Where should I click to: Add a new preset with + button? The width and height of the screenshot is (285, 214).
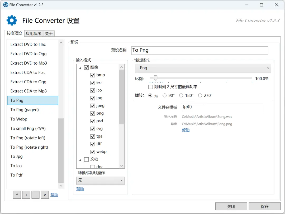[26, 195]
